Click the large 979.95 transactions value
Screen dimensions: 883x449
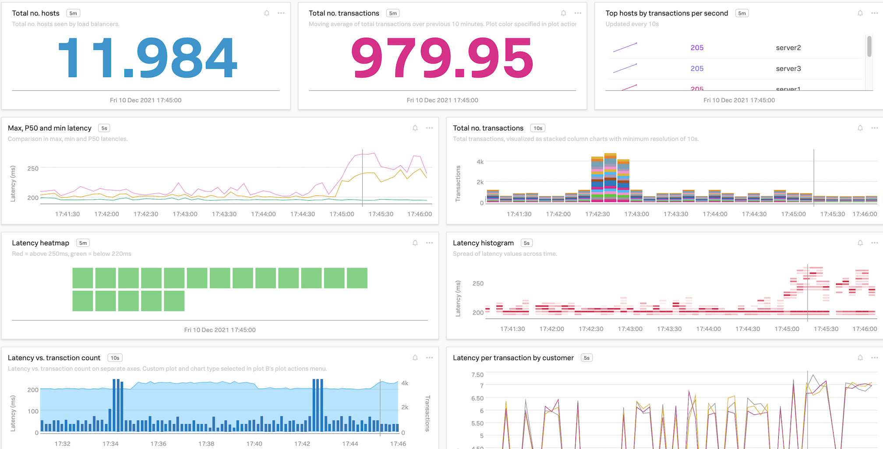442,58
